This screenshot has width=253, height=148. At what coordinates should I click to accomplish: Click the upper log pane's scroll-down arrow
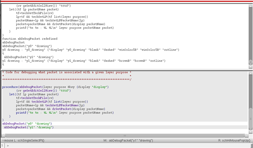click(x=250, y=67)
